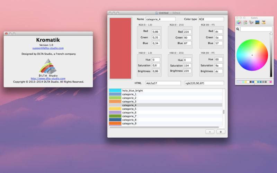Click the Hue field showing 00
Image resolution: width=277 pixels, height=173 pixels.
coord(219,59)
